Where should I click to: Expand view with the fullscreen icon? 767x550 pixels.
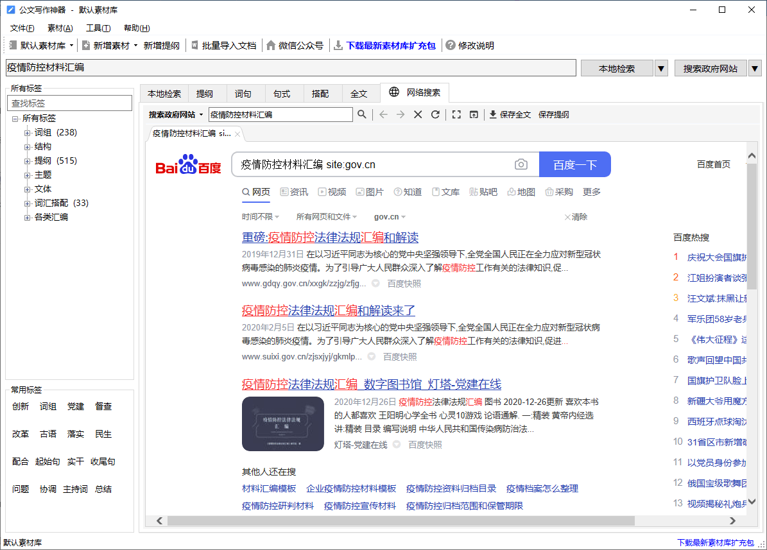[457, 114]
